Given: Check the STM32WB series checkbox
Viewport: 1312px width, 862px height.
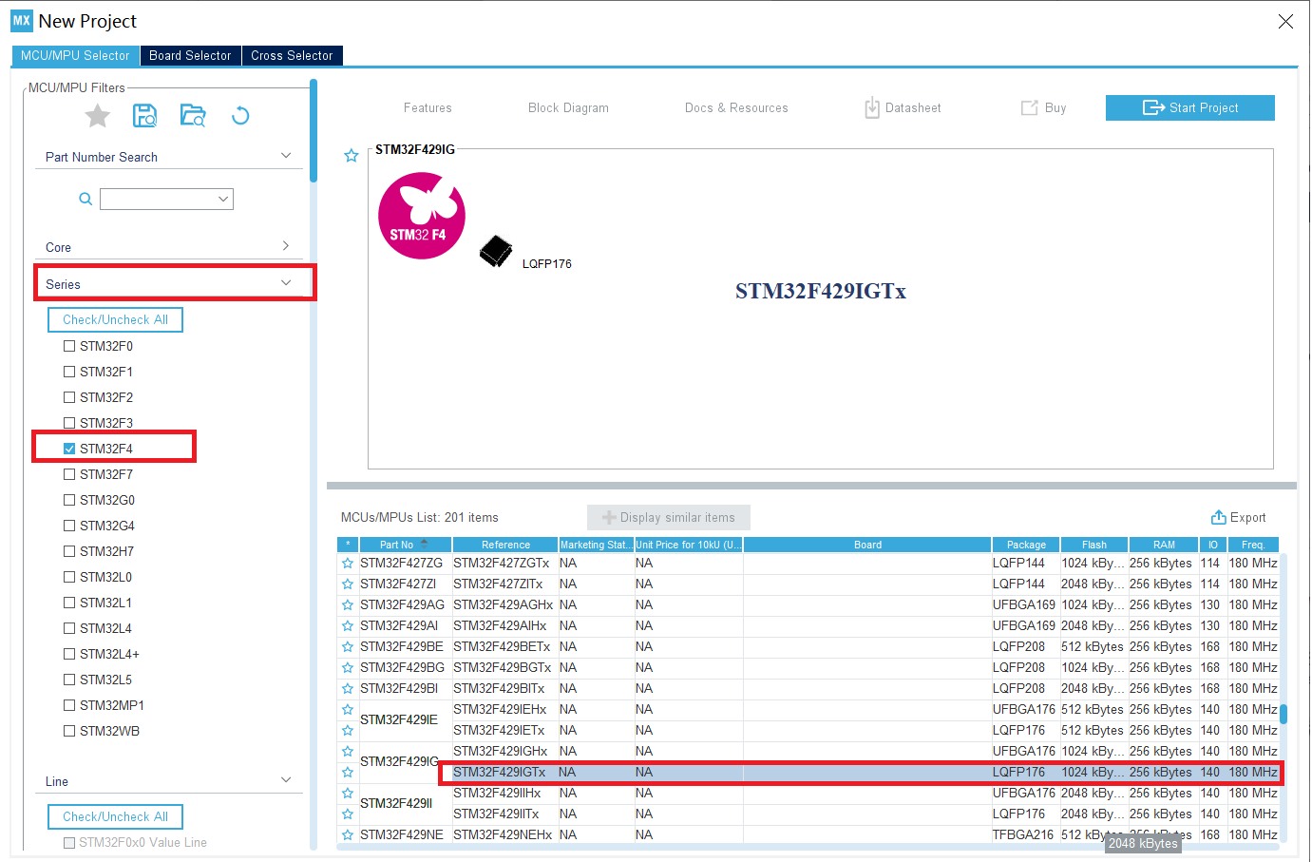Looking at the screenshot, I should tap(69, 731).
